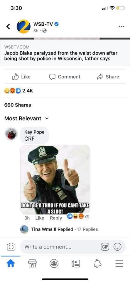The image size is (130, 283).
Task: Open the Notifications bell tab
Action: (98, 264)
